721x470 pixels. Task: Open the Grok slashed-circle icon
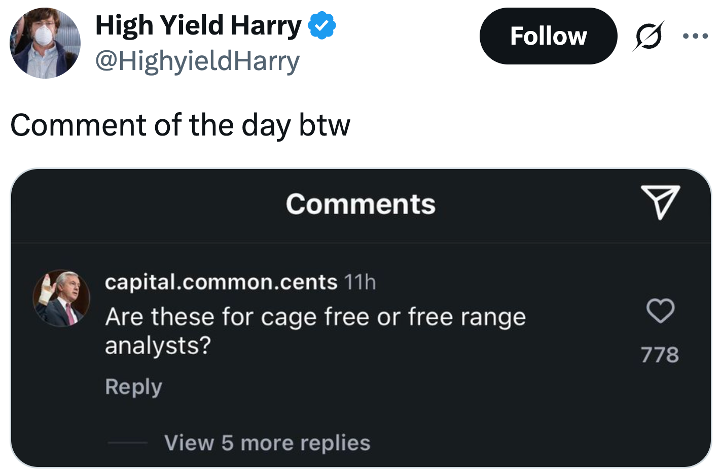(x=648, y=36)
